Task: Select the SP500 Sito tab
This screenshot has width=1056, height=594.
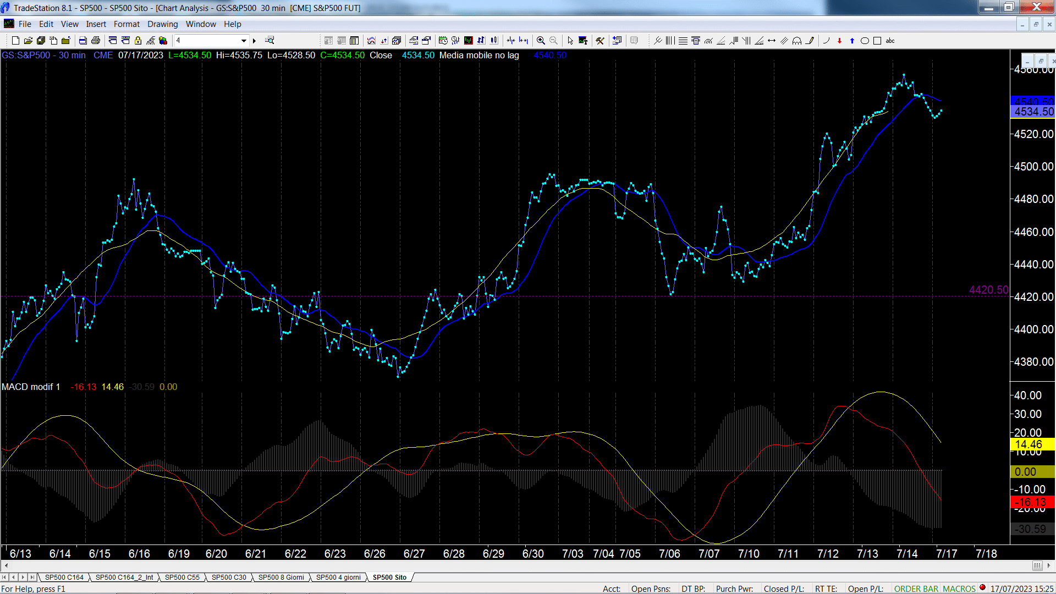Action: 389,577
